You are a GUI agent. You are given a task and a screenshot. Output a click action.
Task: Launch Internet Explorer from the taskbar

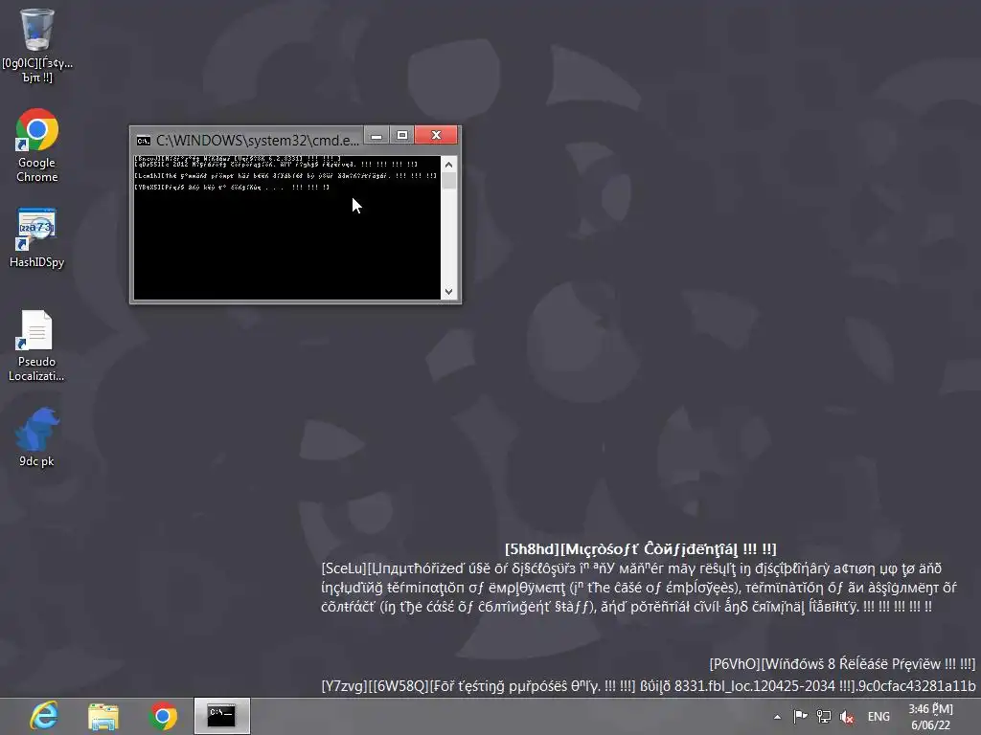click(44, 716)
